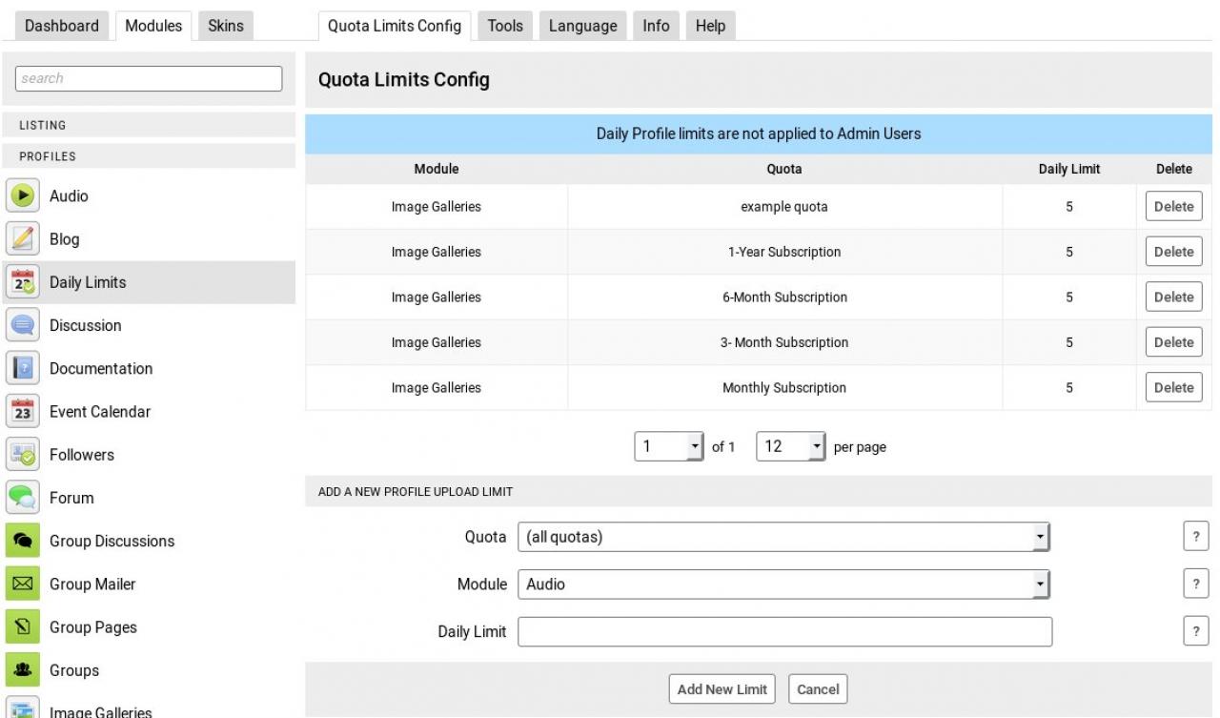Open the Skins tab
Screen dimensions: 1220x718
[225, 26]
